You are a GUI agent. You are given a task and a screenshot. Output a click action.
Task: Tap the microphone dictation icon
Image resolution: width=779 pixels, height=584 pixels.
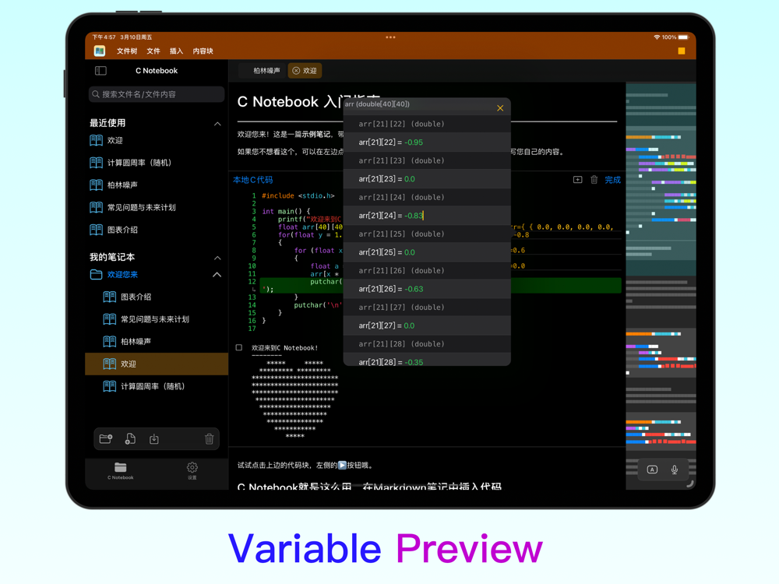(x=674, y=470)
